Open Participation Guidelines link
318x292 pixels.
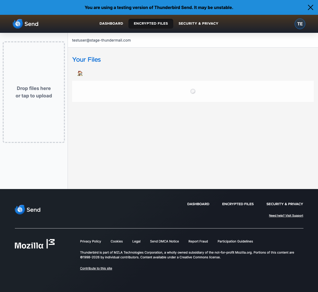[235, 241]
